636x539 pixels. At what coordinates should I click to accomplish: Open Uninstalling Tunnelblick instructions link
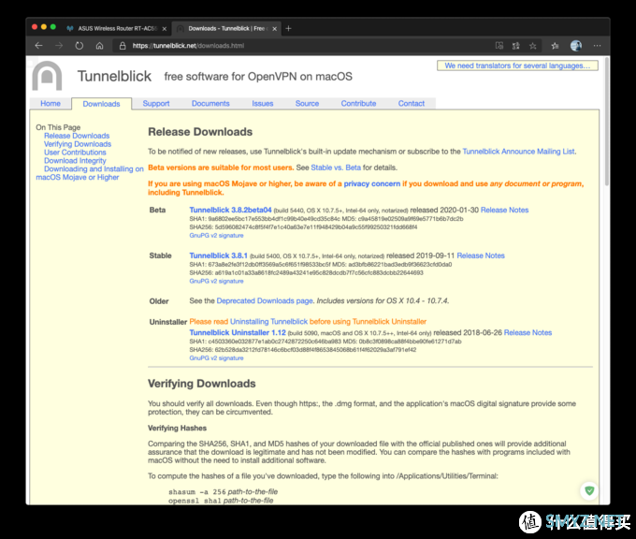tap(269, 322)
